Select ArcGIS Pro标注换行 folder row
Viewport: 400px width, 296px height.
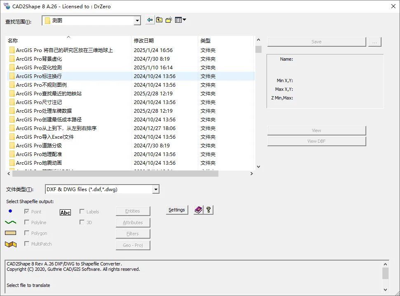click(x=131, y=76)
